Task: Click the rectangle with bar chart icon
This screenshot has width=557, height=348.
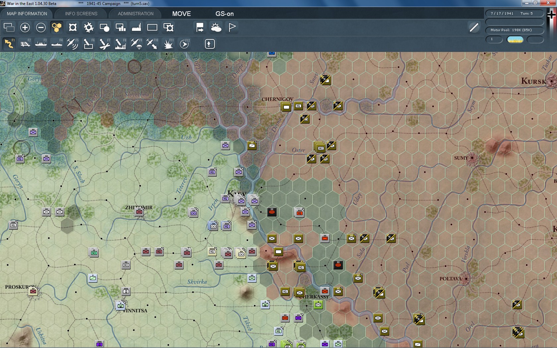Action: [x=120, y=27]
